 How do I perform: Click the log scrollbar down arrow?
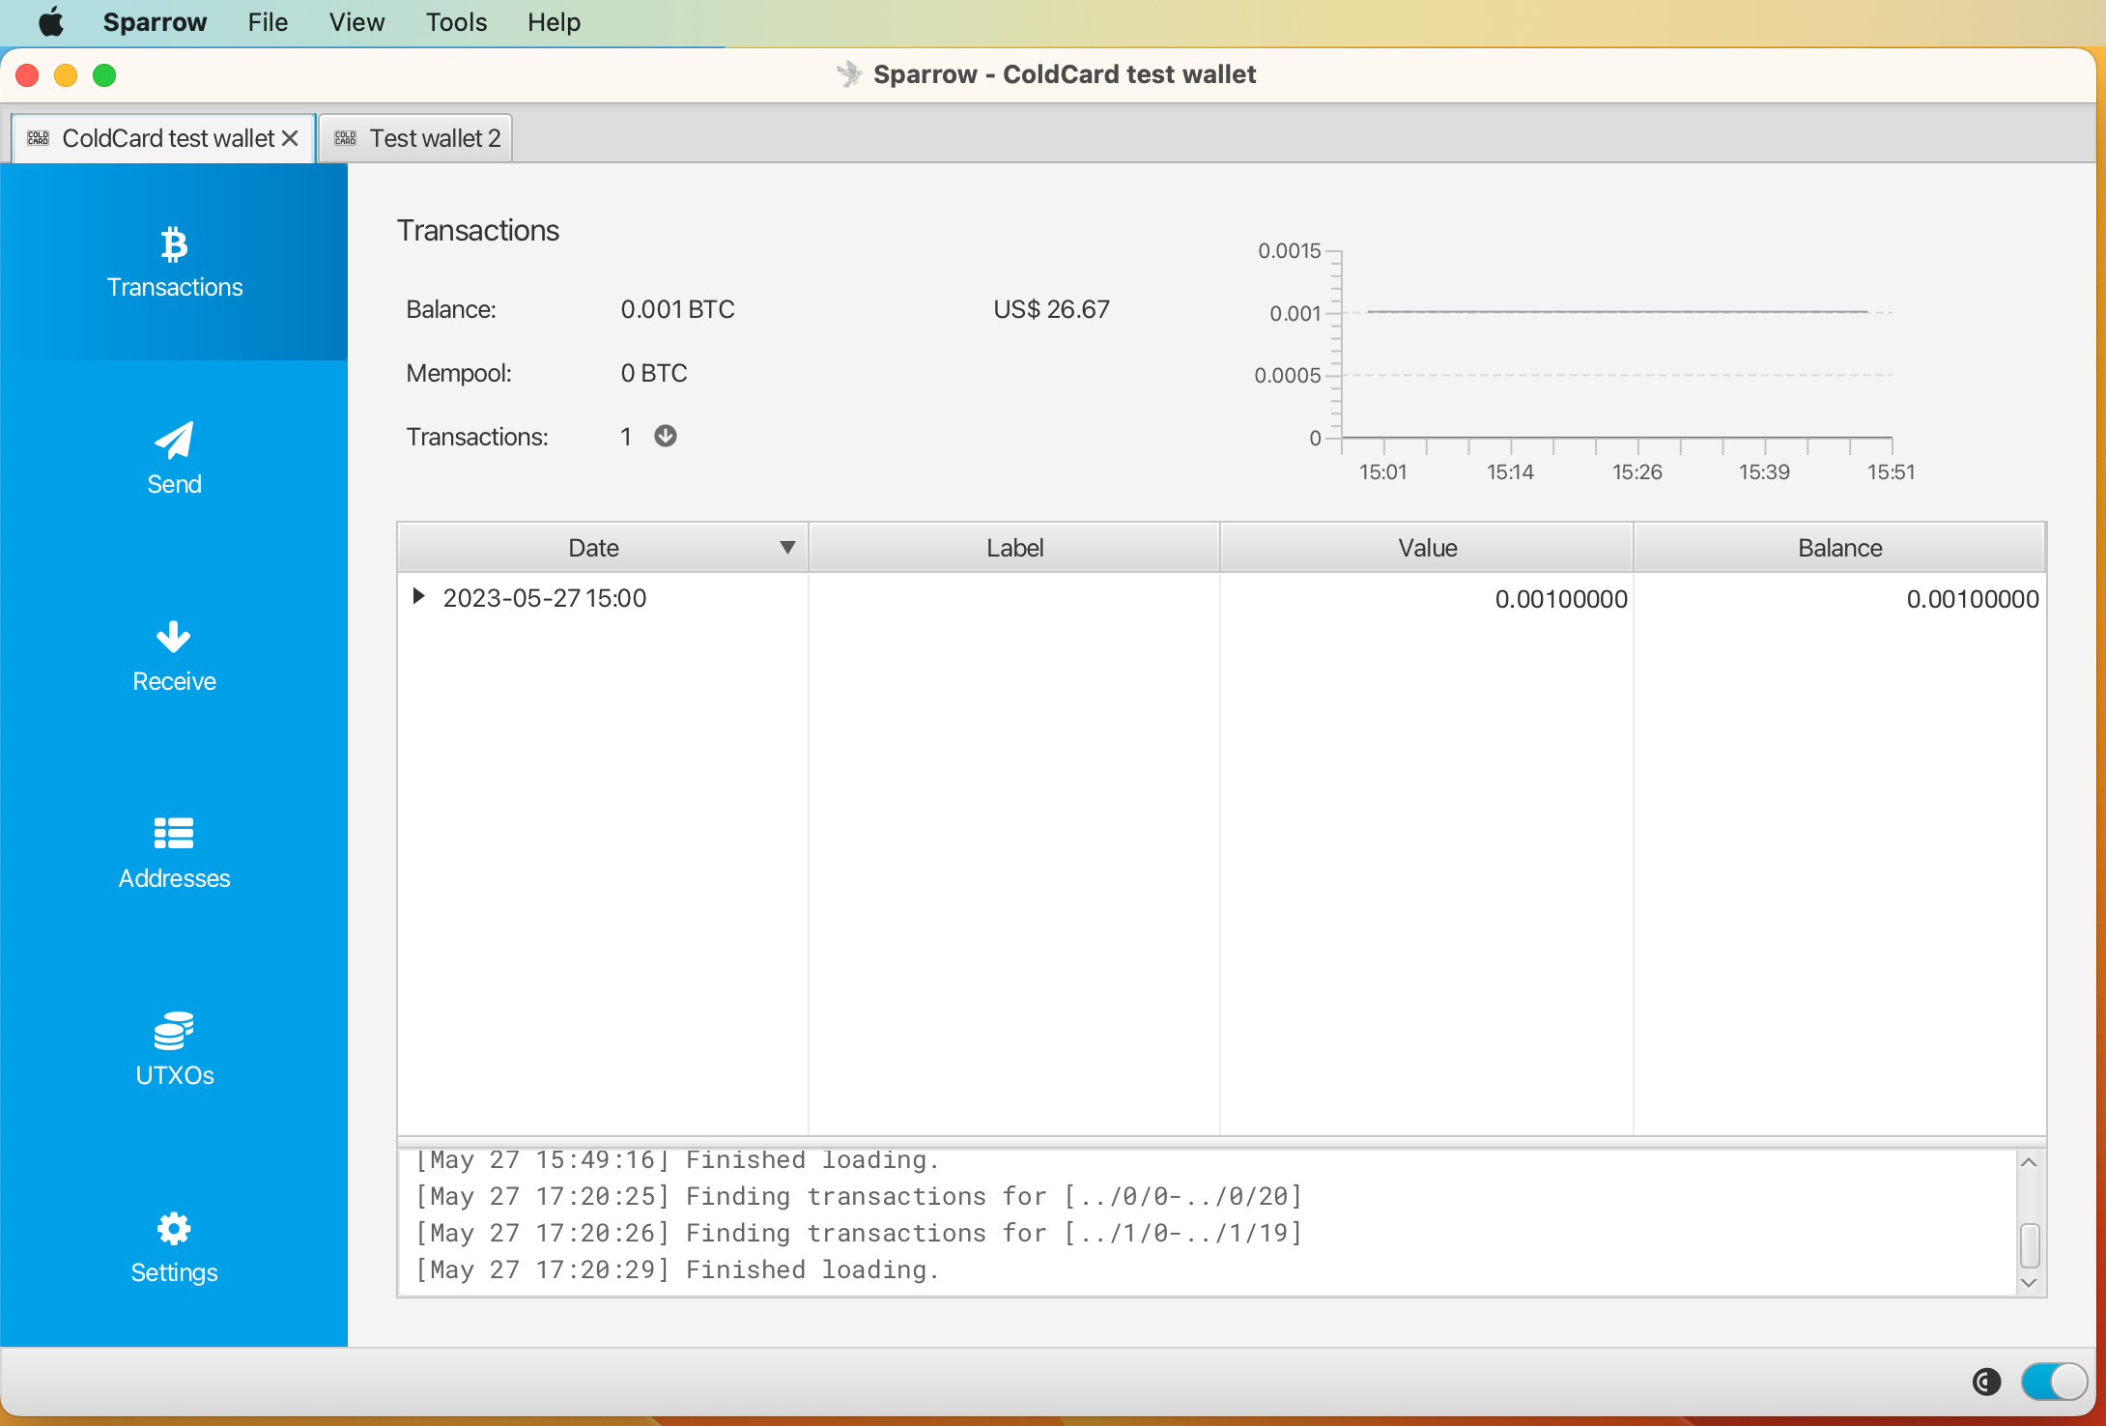tap(2029, 1283)
